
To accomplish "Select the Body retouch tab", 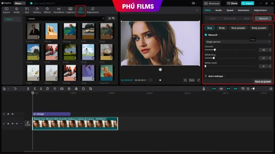I will (222, 28).
